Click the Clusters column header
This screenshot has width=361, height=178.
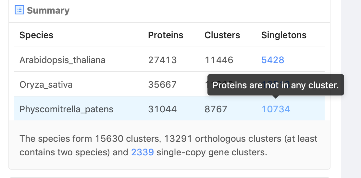(x=222, y=35)
